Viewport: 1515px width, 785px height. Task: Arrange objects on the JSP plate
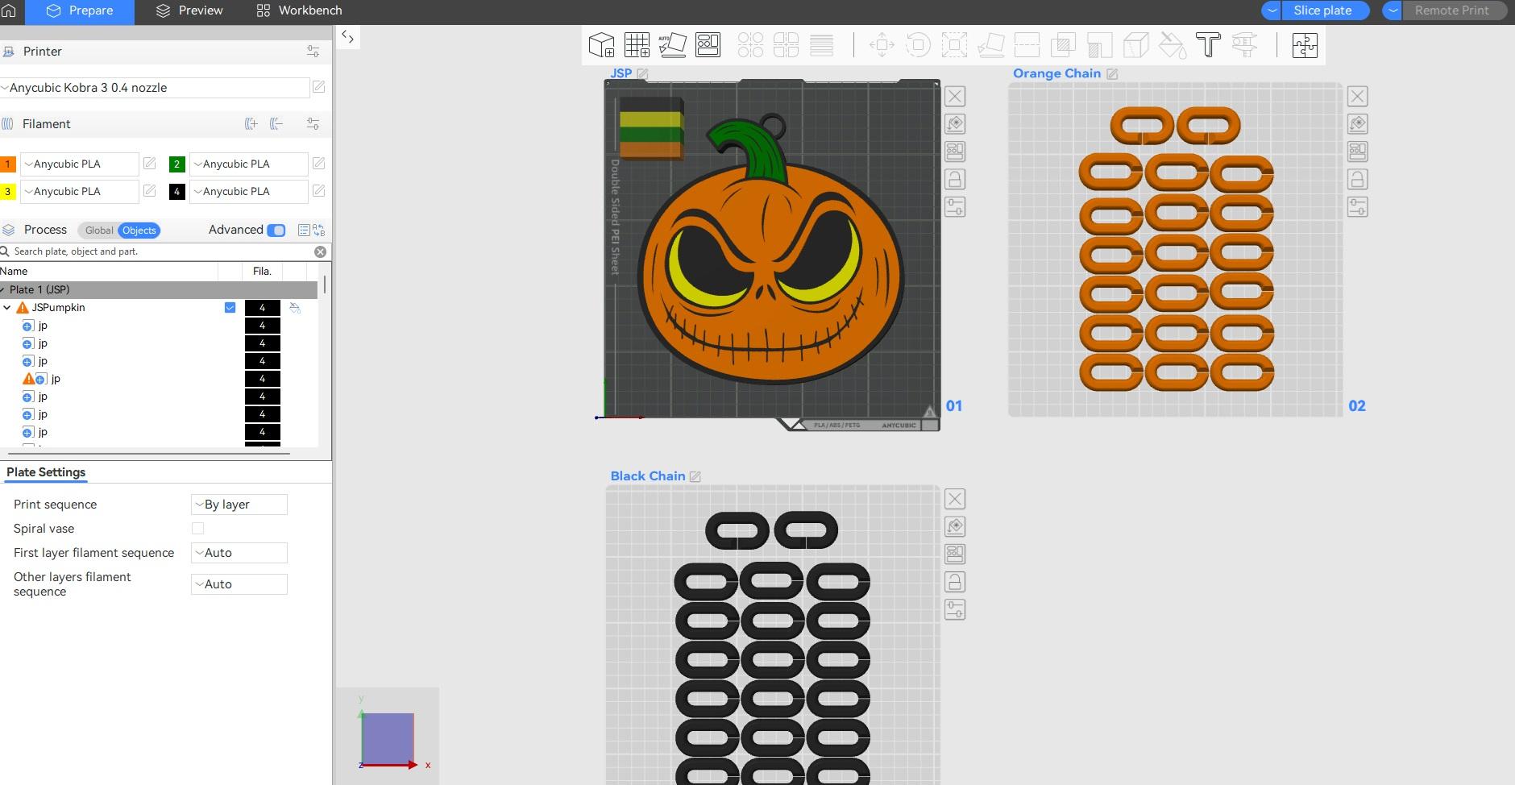(955, 152)
